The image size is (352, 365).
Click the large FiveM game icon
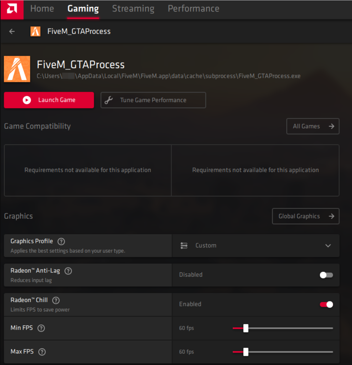coord(17,69)
